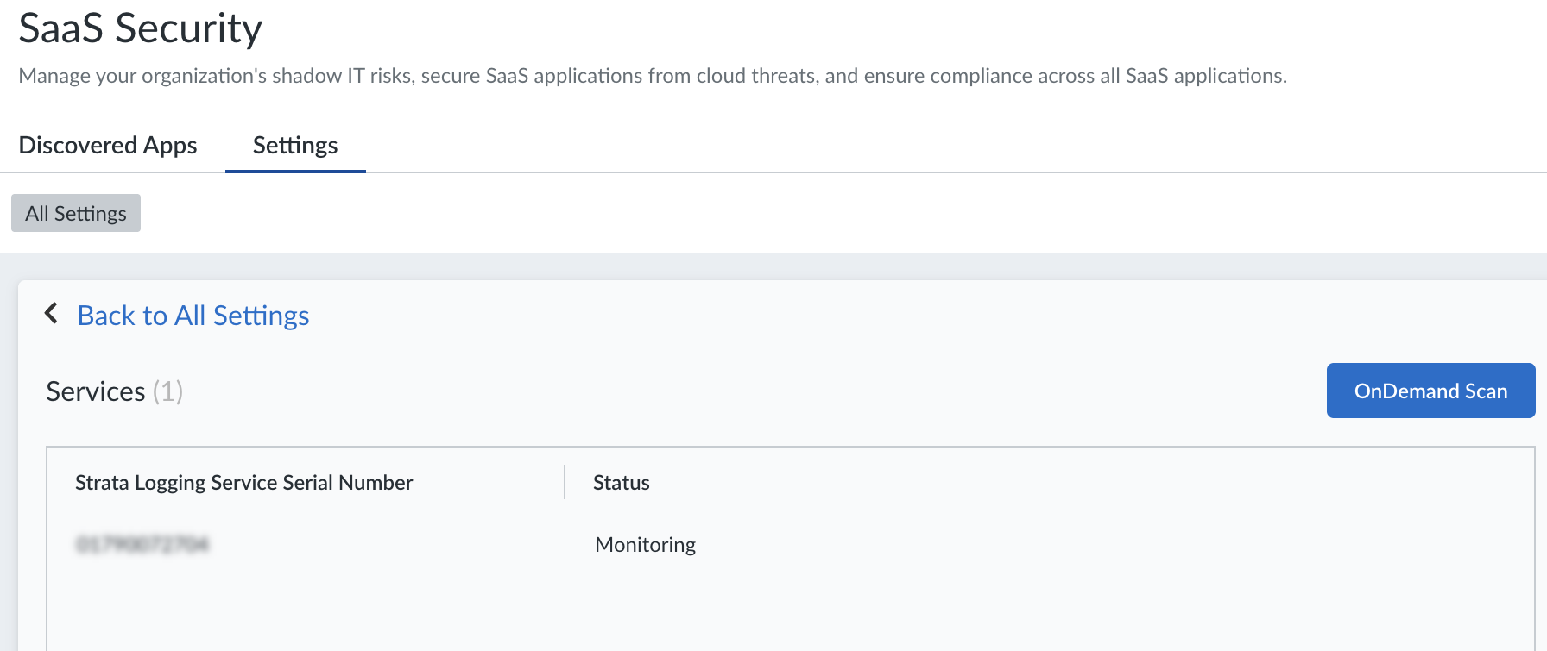Click the Services section heading

click(96, 391)
